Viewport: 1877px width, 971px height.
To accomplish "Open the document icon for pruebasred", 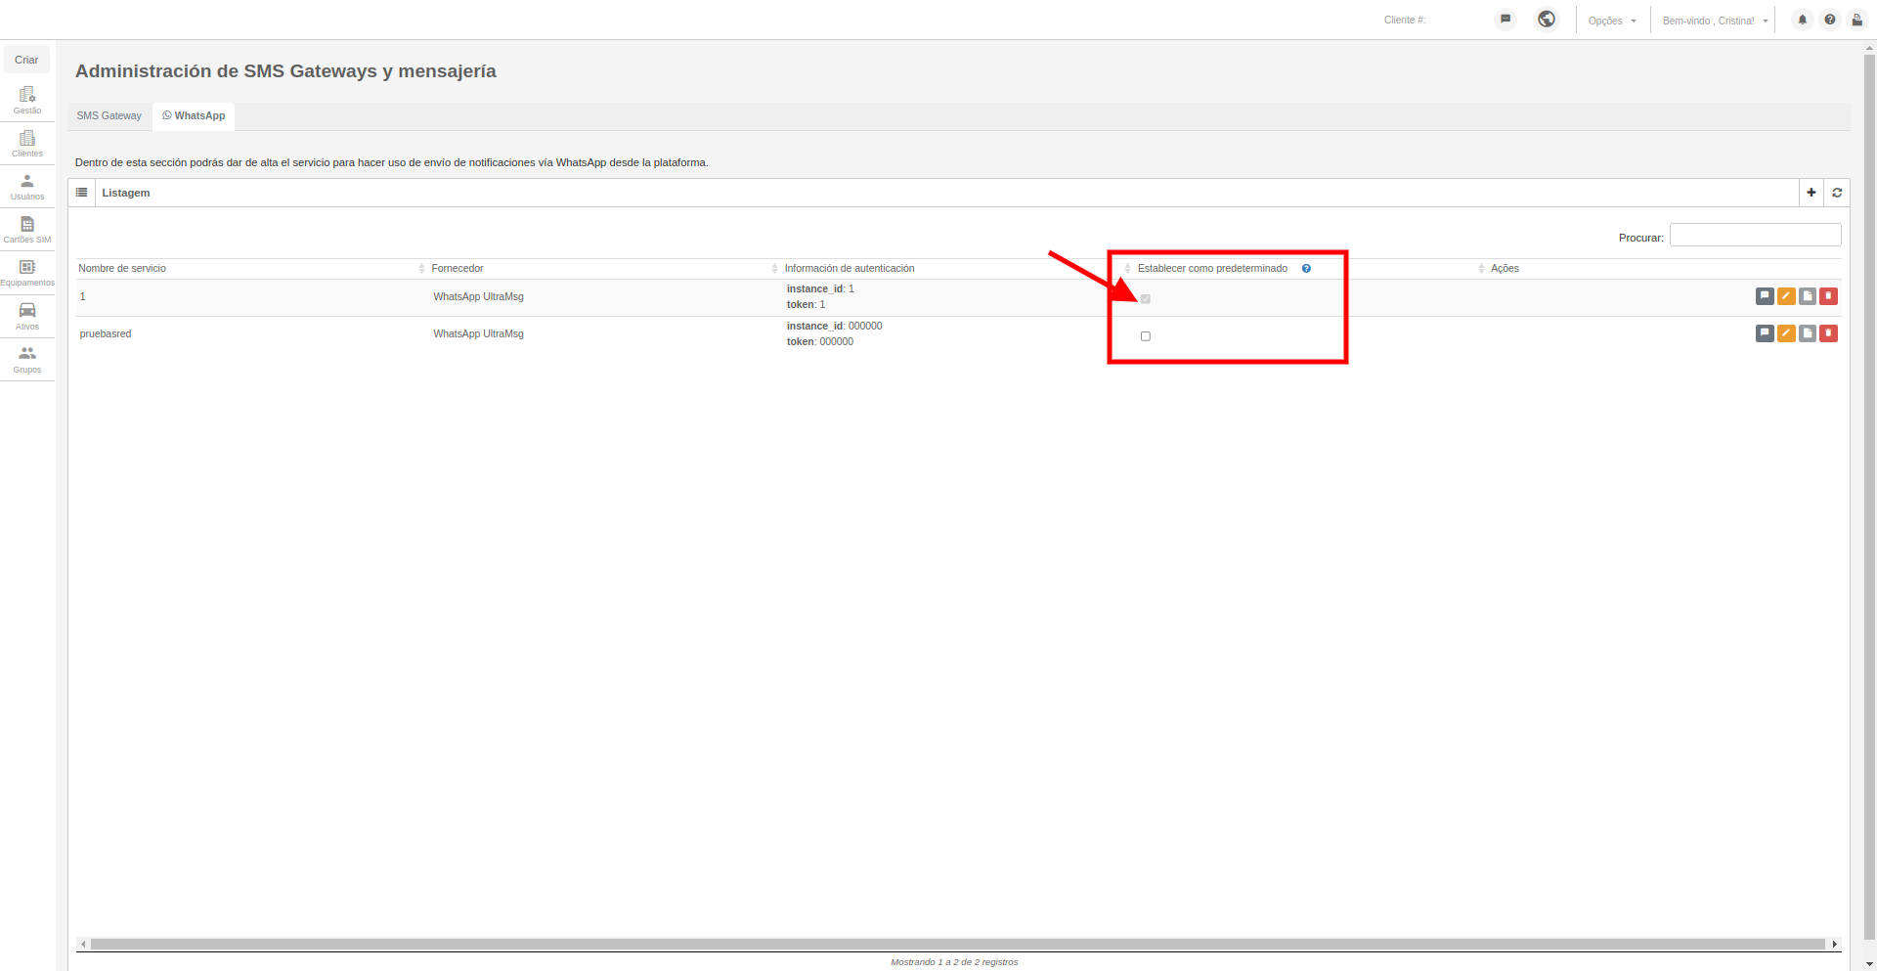I will point(1808,333).
